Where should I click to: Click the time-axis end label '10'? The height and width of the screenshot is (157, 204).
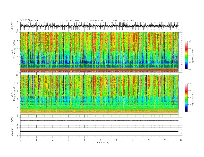(181, 140)
